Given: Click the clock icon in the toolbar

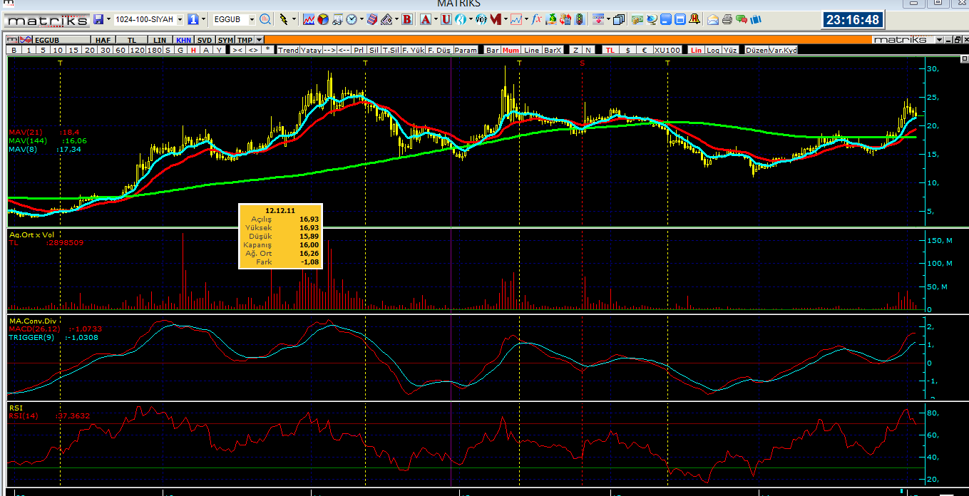Looking at the screenshot, I should 352,20.
